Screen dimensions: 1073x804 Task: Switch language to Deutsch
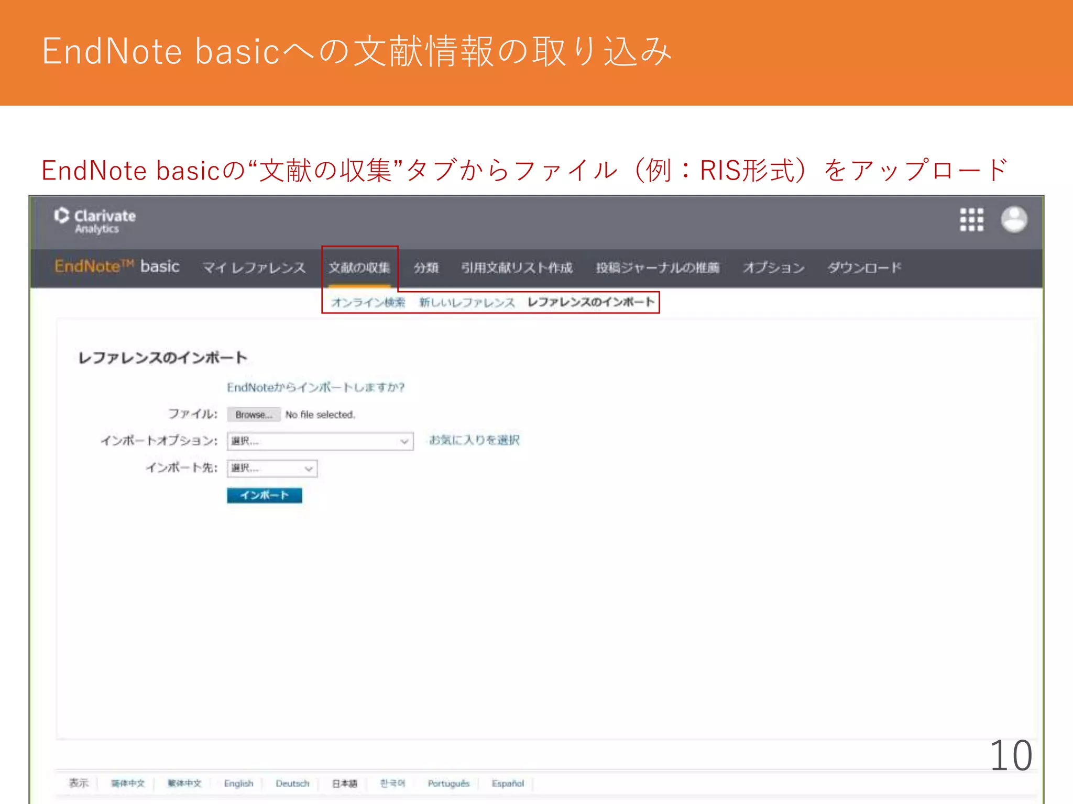click(292, 784)
